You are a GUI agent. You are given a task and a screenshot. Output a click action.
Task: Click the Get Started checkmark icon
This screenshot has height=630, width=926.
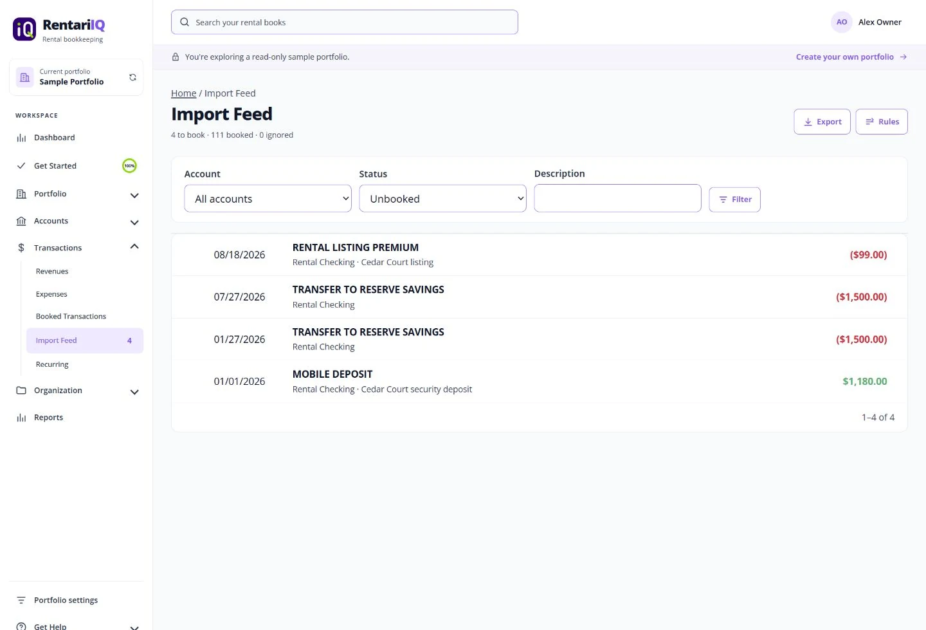point(21,166)
